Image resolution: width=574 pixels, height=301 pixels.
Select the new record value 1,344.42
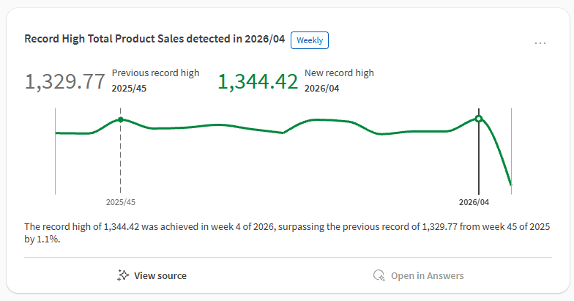(x=258, y=81)
